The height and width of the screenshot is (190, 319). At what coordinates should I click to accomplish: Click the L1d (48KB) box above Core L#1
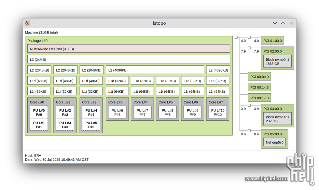65,81
